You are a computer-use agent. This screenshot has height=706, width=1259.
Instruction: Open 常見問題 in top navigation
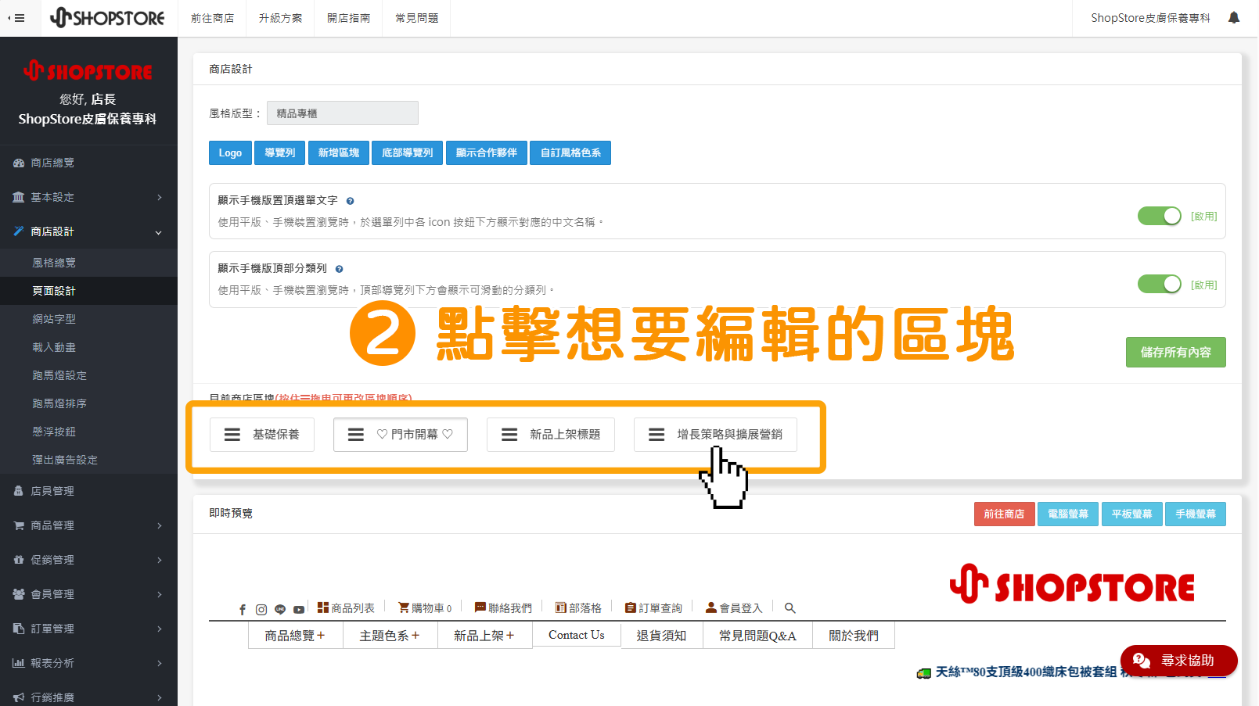point(416,18)
